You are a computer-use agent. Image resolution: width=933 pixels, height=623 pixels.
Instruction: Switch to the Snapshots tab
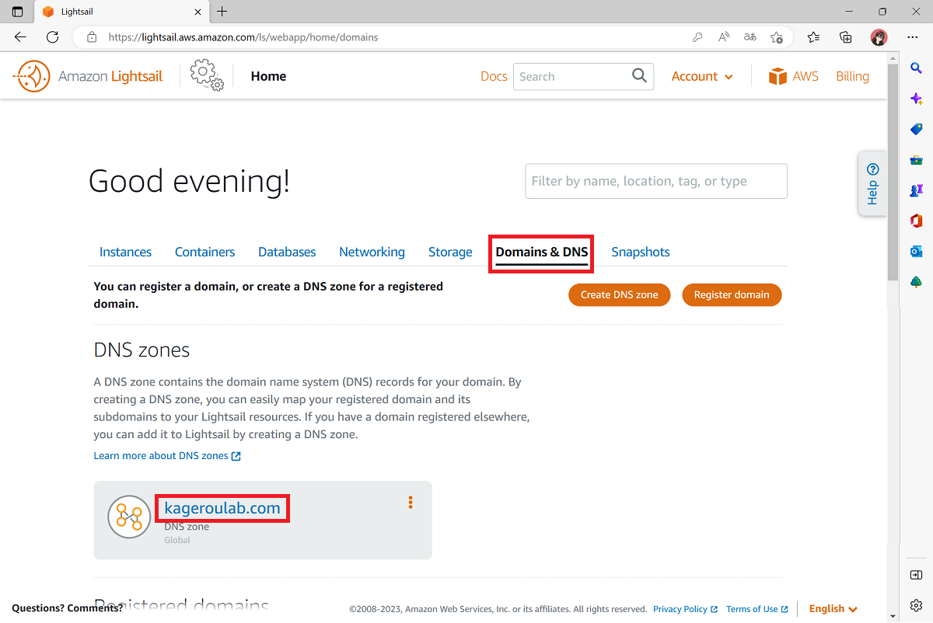tap(640, 252)
